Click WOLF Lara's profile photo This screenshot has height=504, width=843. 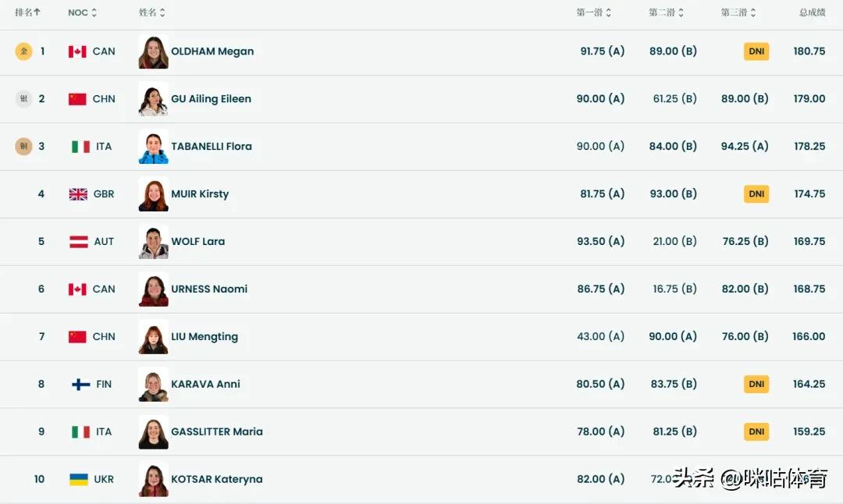tap(153, 242)
